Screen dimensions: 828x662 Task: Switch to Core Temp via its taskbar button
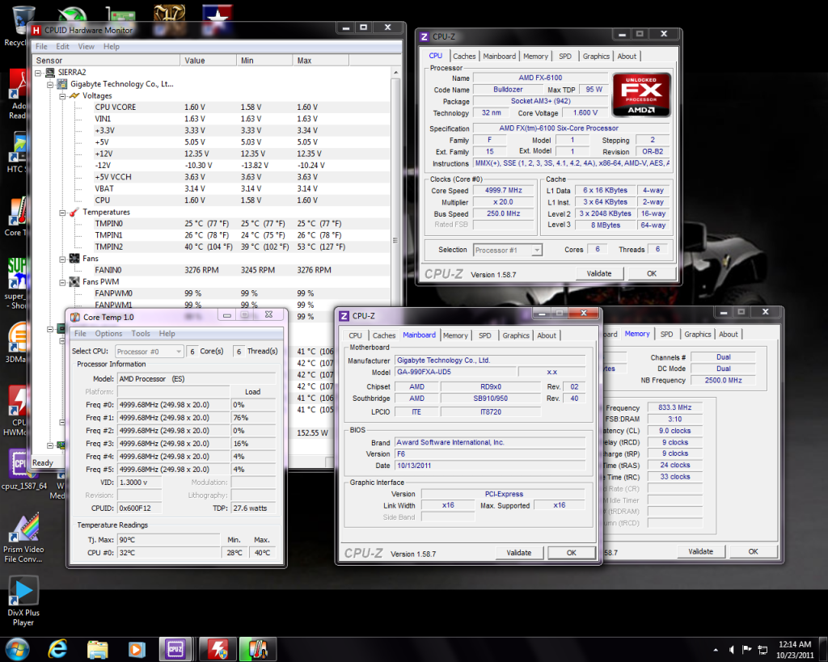[x=257, y=649]
